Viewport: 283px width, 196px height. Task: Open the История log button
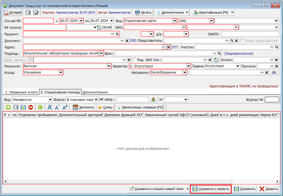[13, 13]
